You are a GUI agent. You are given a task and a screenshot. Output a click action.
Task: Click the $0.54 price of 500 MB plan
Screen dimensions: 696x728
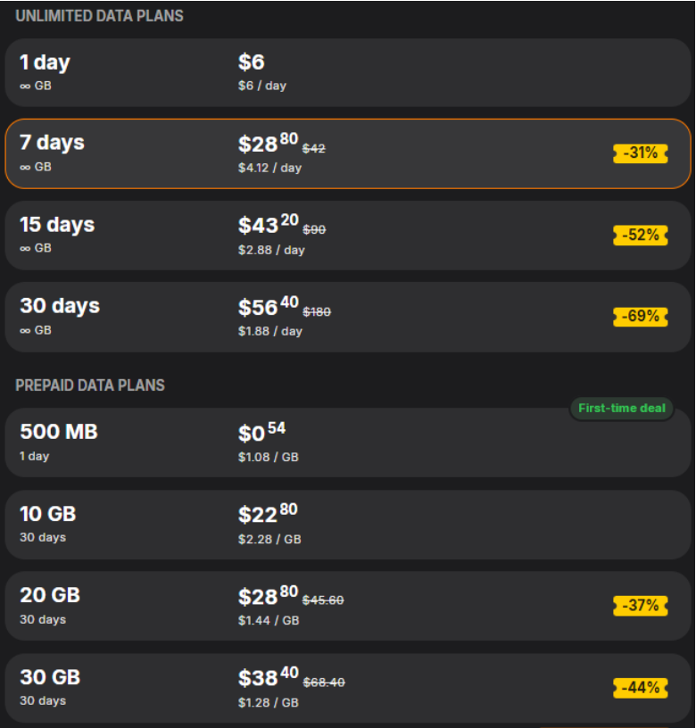coord(261,434)
